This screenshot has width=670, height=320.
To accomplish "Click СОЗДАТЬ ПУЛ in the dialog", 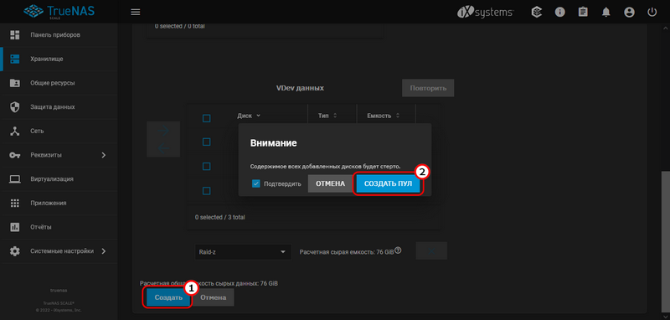I will pos(388,183).
